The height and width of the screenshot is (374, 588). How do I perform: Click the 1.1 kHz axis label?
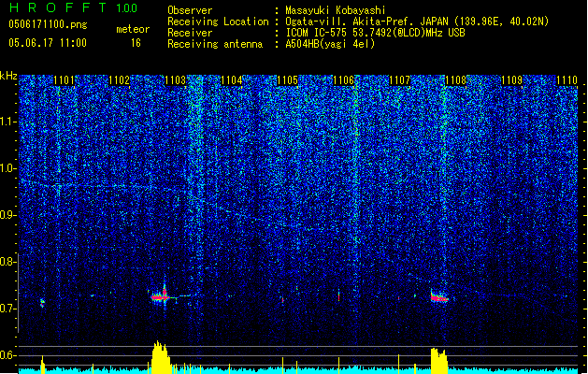coord(8,122)
